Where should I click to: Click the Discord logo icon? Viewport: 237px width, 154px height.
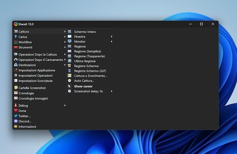coord(16,121)
